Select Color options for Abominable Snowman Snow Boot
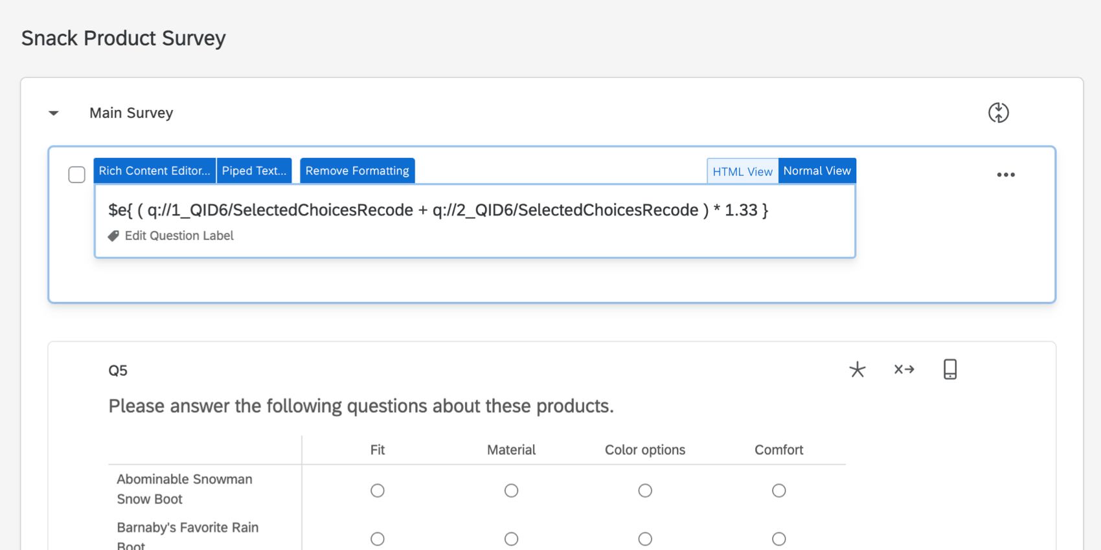1101x550 pixels. (645, 490)
